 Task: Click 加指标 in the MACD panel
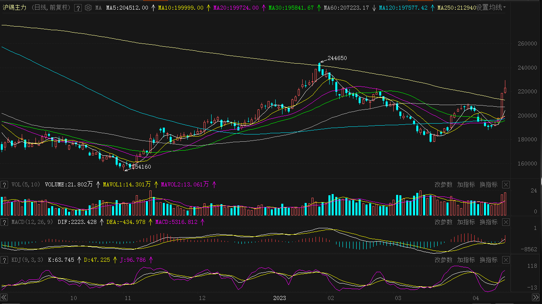[466, 222]
